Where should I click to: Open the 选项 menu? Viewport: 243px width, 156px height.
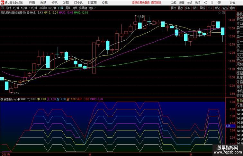coord(198,3)
